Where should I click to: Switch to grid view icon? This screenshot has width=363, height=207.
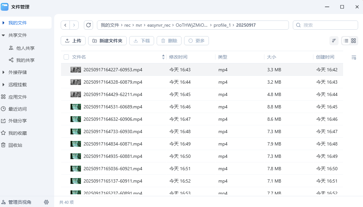pyautogui.click(x=354, y=41)
